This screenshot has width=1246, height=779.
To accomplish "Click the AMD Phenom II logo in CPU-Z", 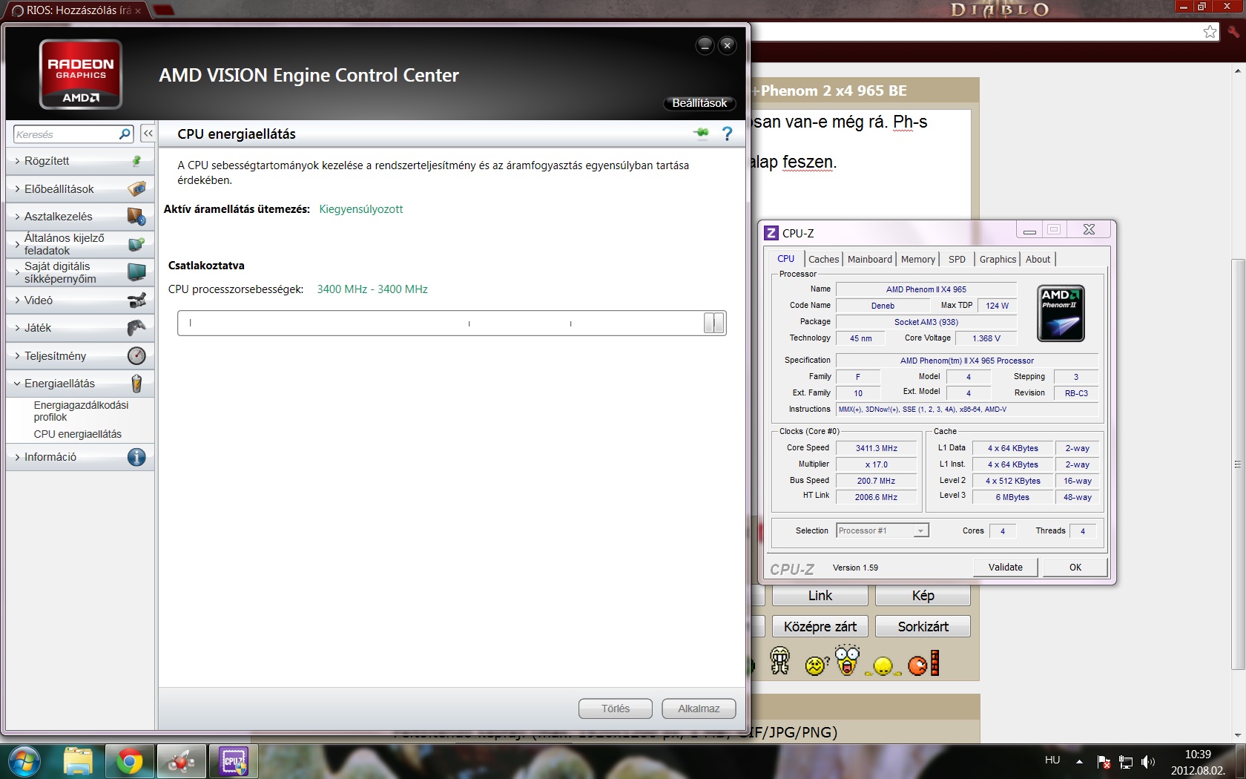I will point(1061,313).
